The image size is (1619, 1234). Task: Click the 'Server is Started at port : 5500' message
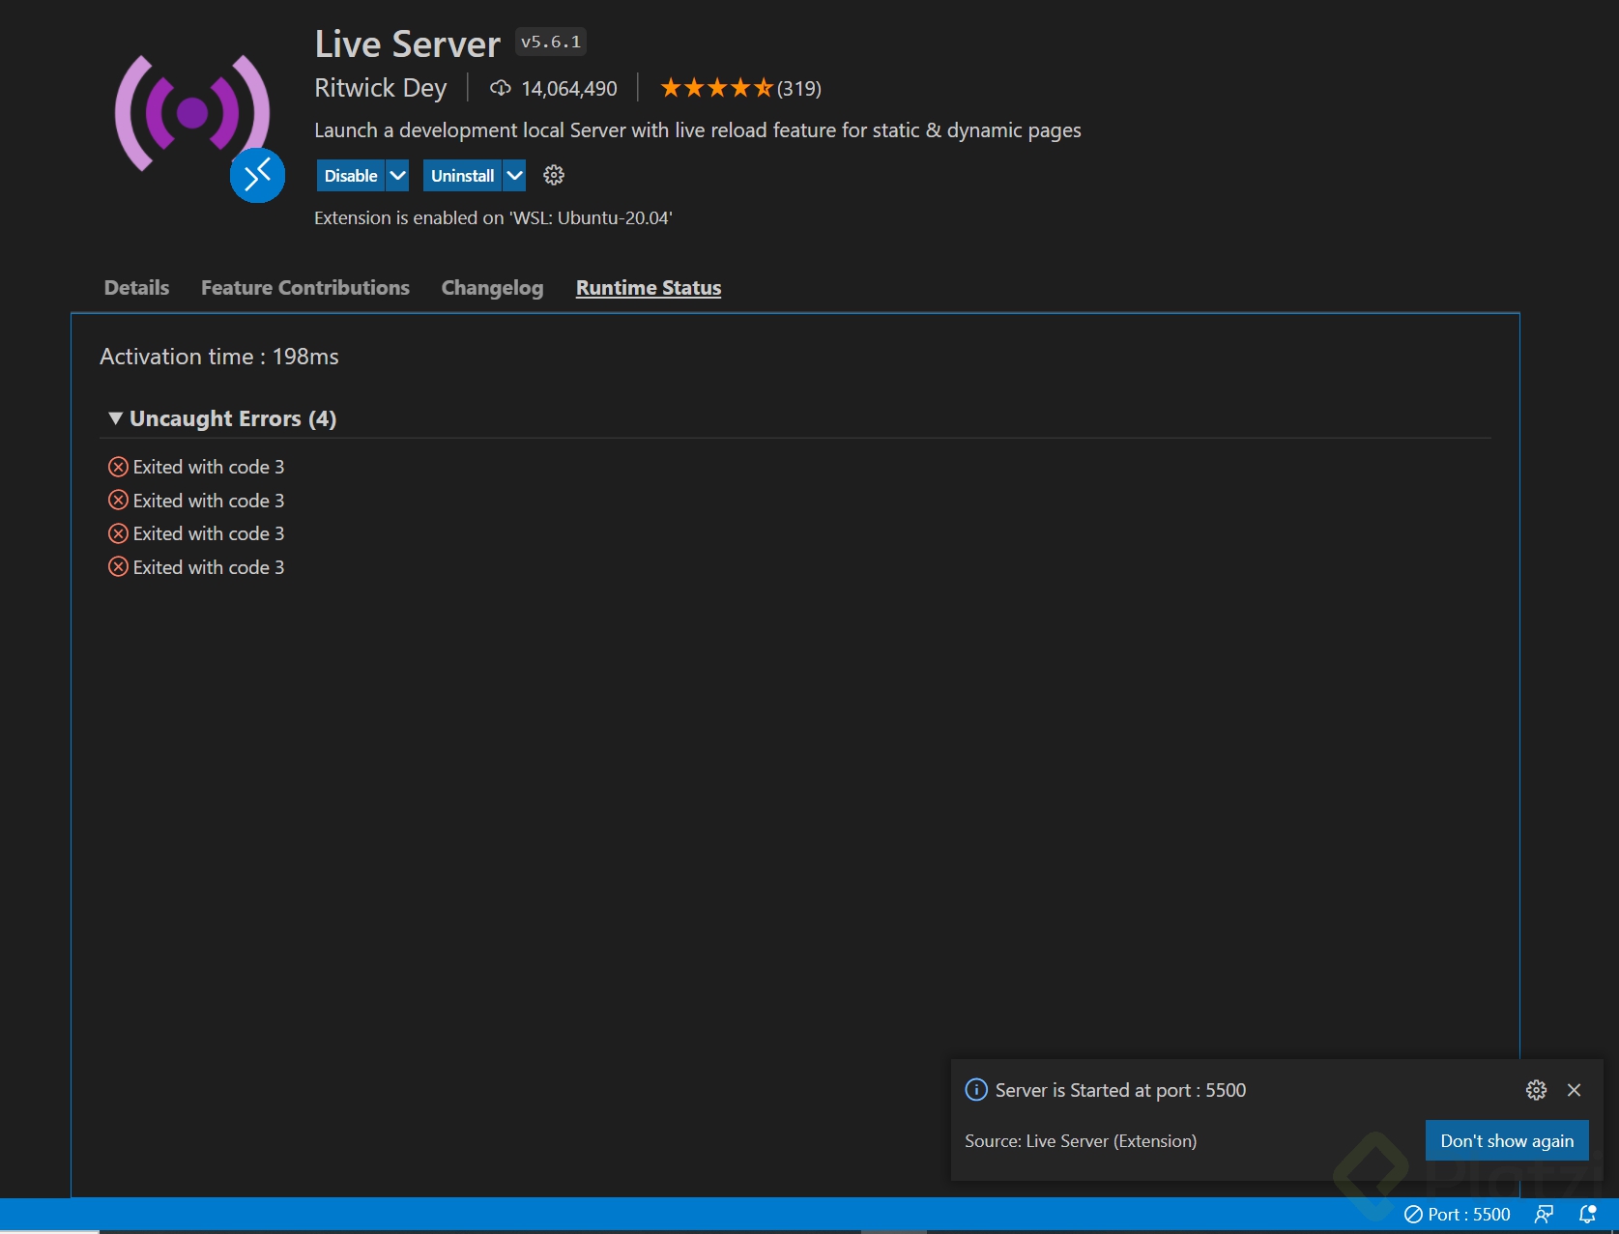tap(1121, 1090)
